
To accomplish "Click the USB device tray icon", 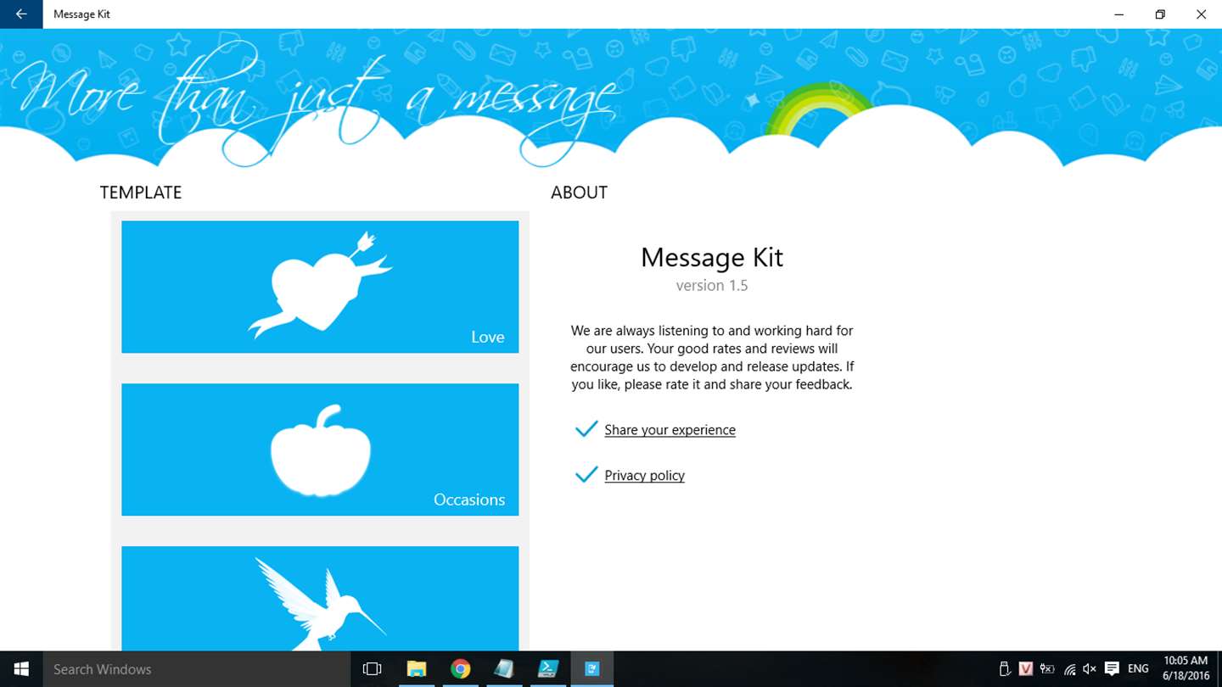I will point(1005,669).
